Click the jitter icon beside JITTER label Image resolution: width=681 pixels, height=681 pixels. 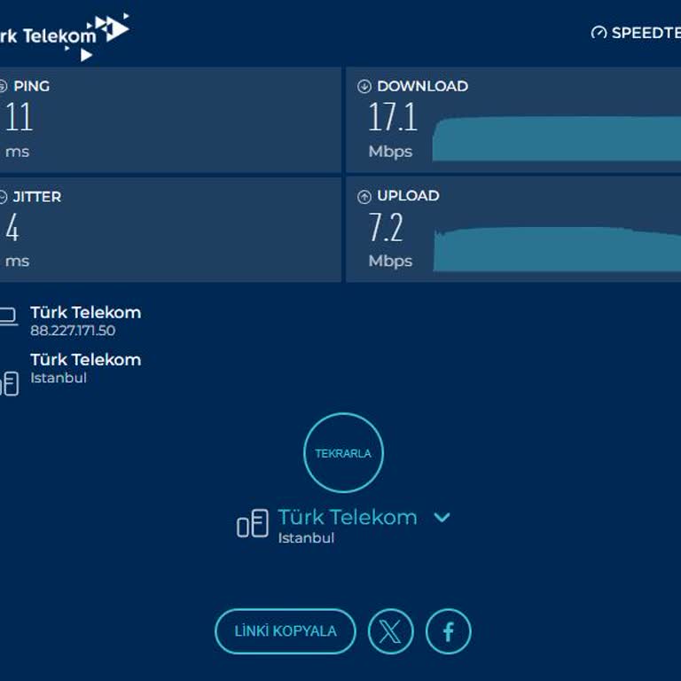pos(4,197)
